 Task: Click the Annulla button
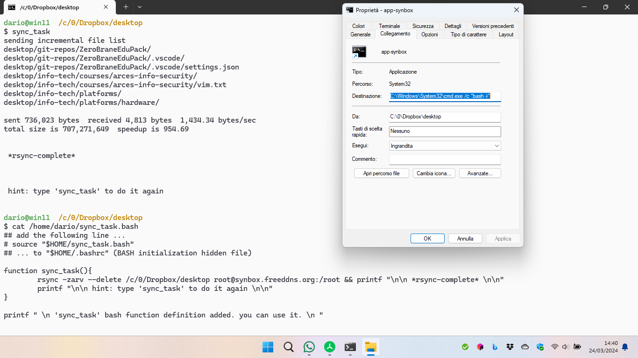coord(465,238)
